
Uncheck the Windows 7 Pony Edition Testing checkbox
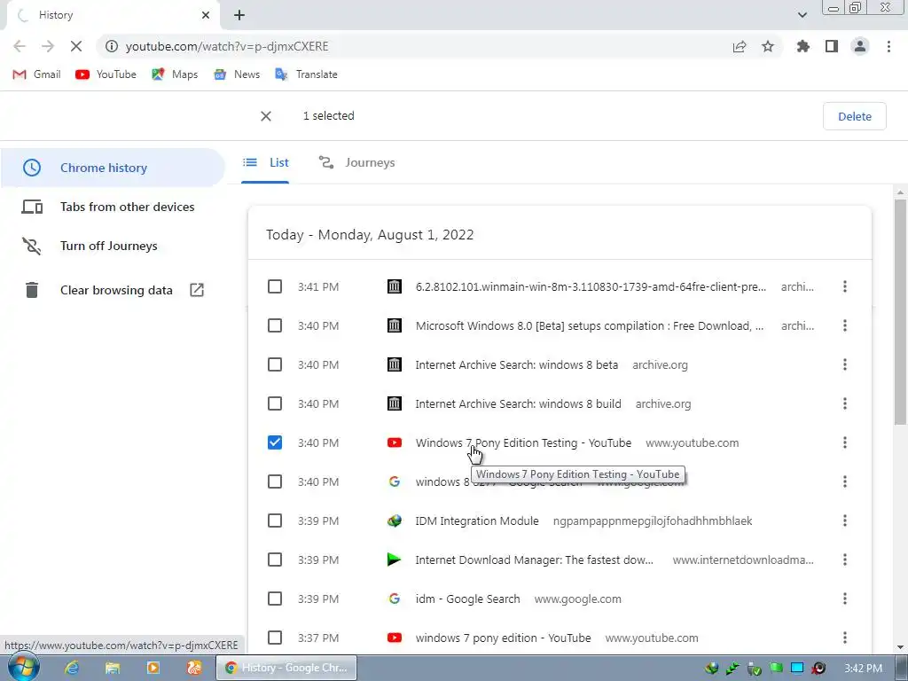click(x=275, y=442)
